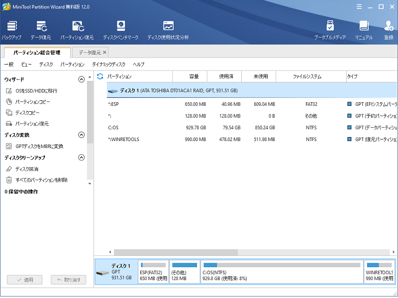Open パーティション復元 in the top toolbar
The image size is (398, 298).
(77, 30)
